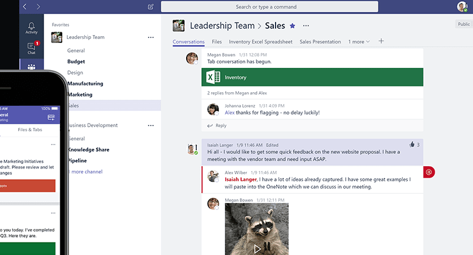This screenshot has width=473, height=255.
Task: Click the search or command box
Action: pos(269,7)
